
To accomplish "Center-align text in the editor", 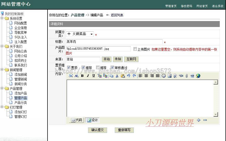I will click(146, 76).
